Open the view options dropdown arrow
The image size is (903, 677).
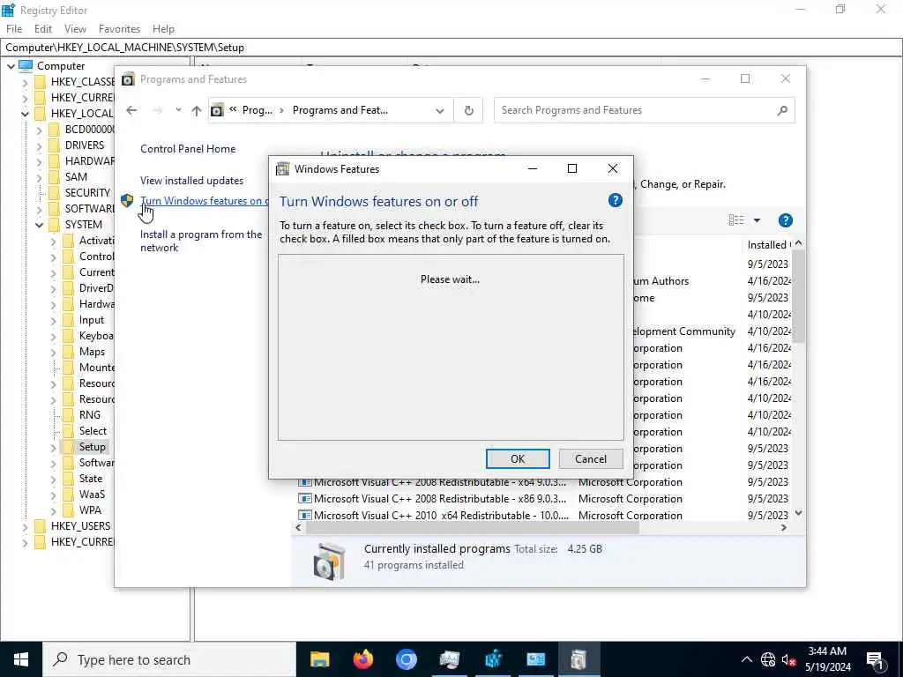pyautogui.click(x=757, y=220)
